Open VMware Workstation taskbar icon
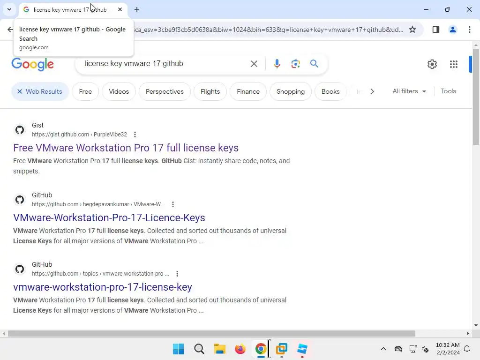 tap(282, 349)
